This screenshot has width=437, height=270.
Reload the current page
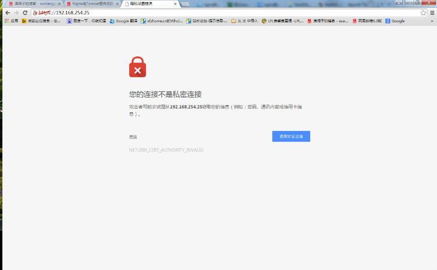coord(25,13)
